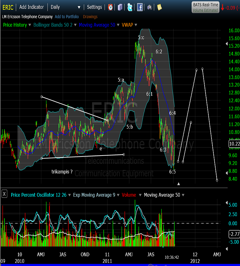This screenshot has width=240, height=266.
Task: Expand blue Moving Average 50 options arrow
Action: [x=118, y=25]
